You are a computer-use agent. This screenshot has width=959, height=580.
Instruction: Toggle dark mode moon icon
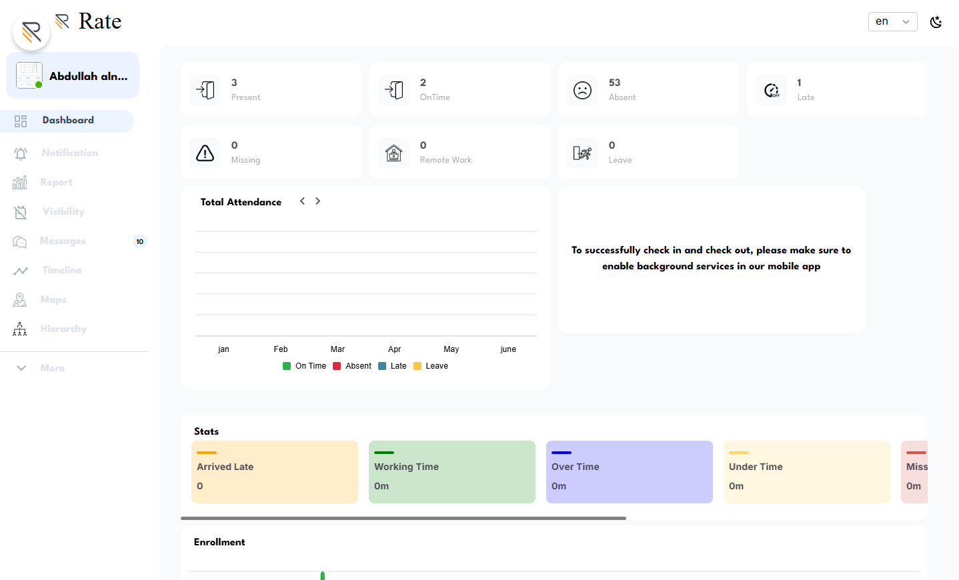(x=936, y=22)
